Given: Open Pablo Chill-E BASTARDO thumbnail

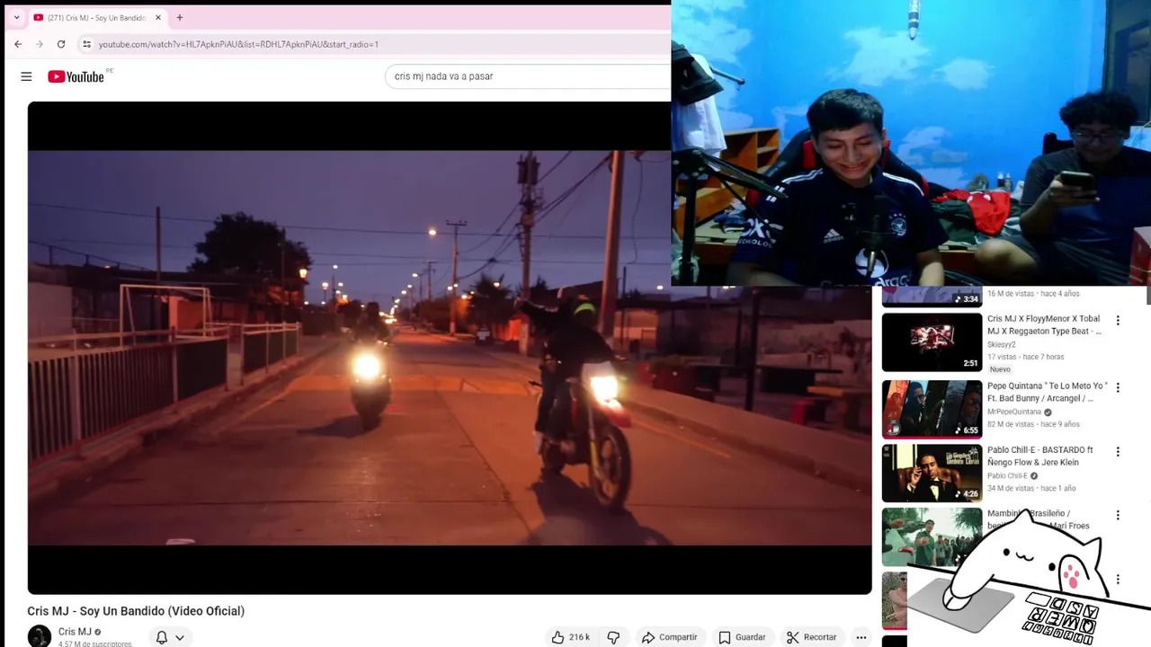Looking at the screenshot, I should pyautogui.click(x=932, y=473).
